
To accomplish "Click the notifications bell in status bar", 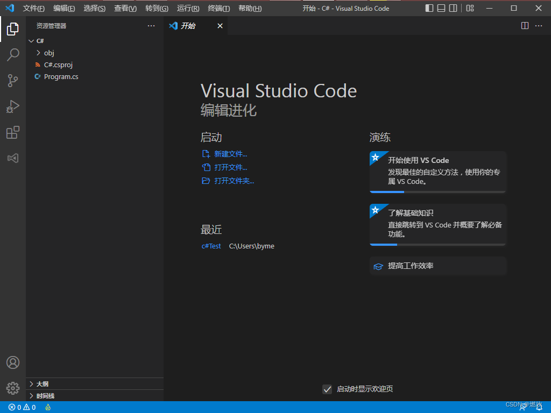I will (x=539, y=408).
